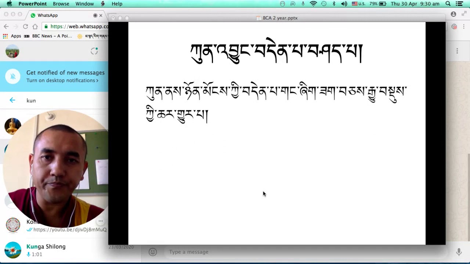The image size is (470, 264).
Task: Open the U.S. input source menu
Action: (358, 4)
